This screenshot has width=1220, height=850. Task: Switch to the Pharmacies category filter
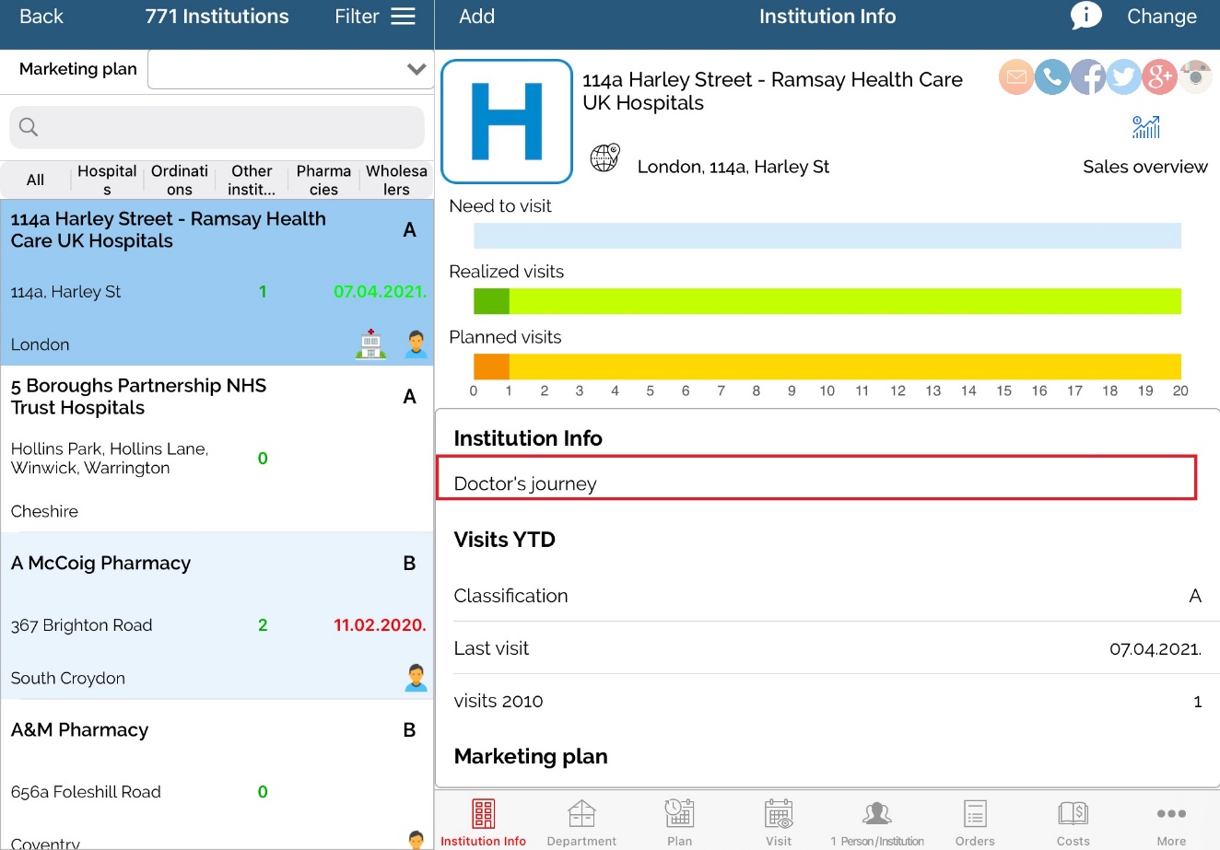pyautogui.click(x=323, y=180)
